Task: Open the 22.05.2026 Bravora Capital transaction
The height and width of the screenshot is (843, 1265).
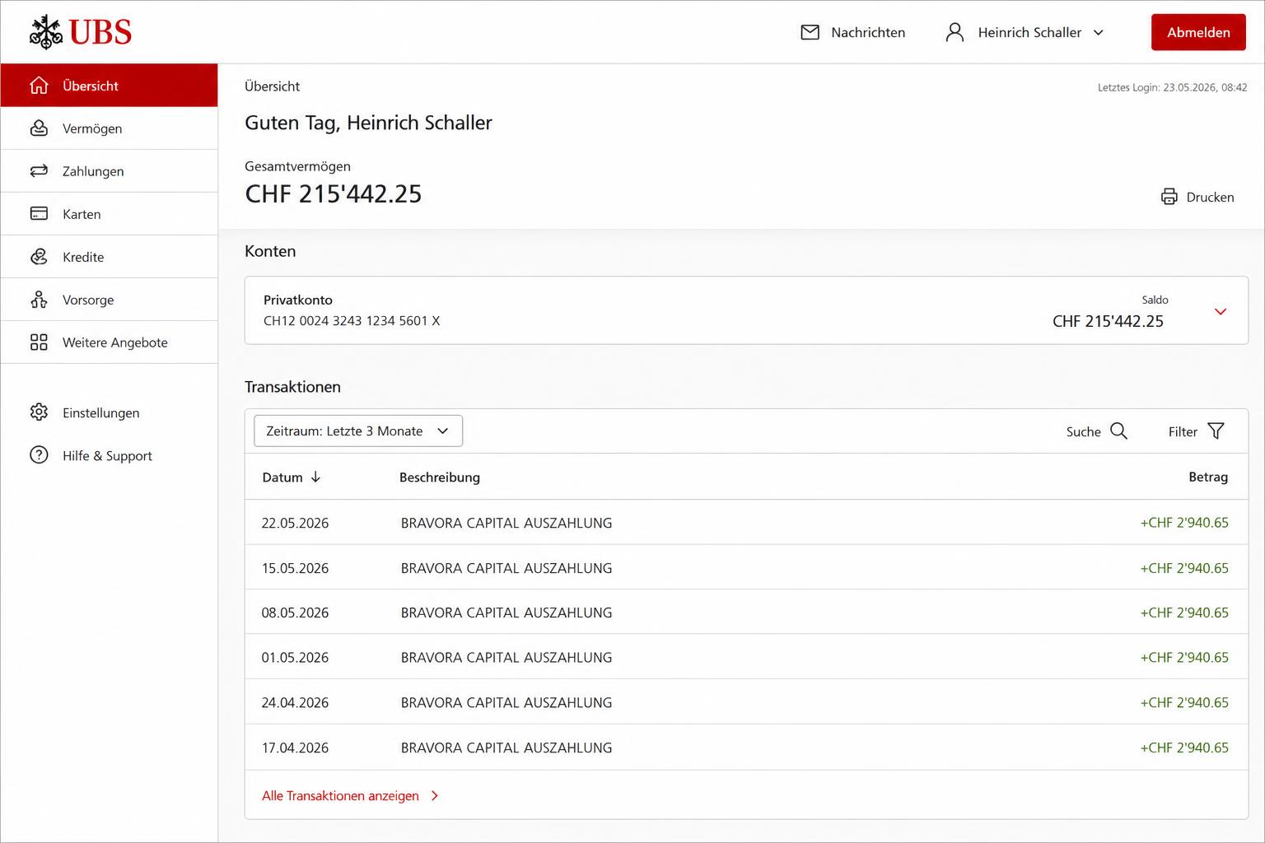Action: coord(746,523)
